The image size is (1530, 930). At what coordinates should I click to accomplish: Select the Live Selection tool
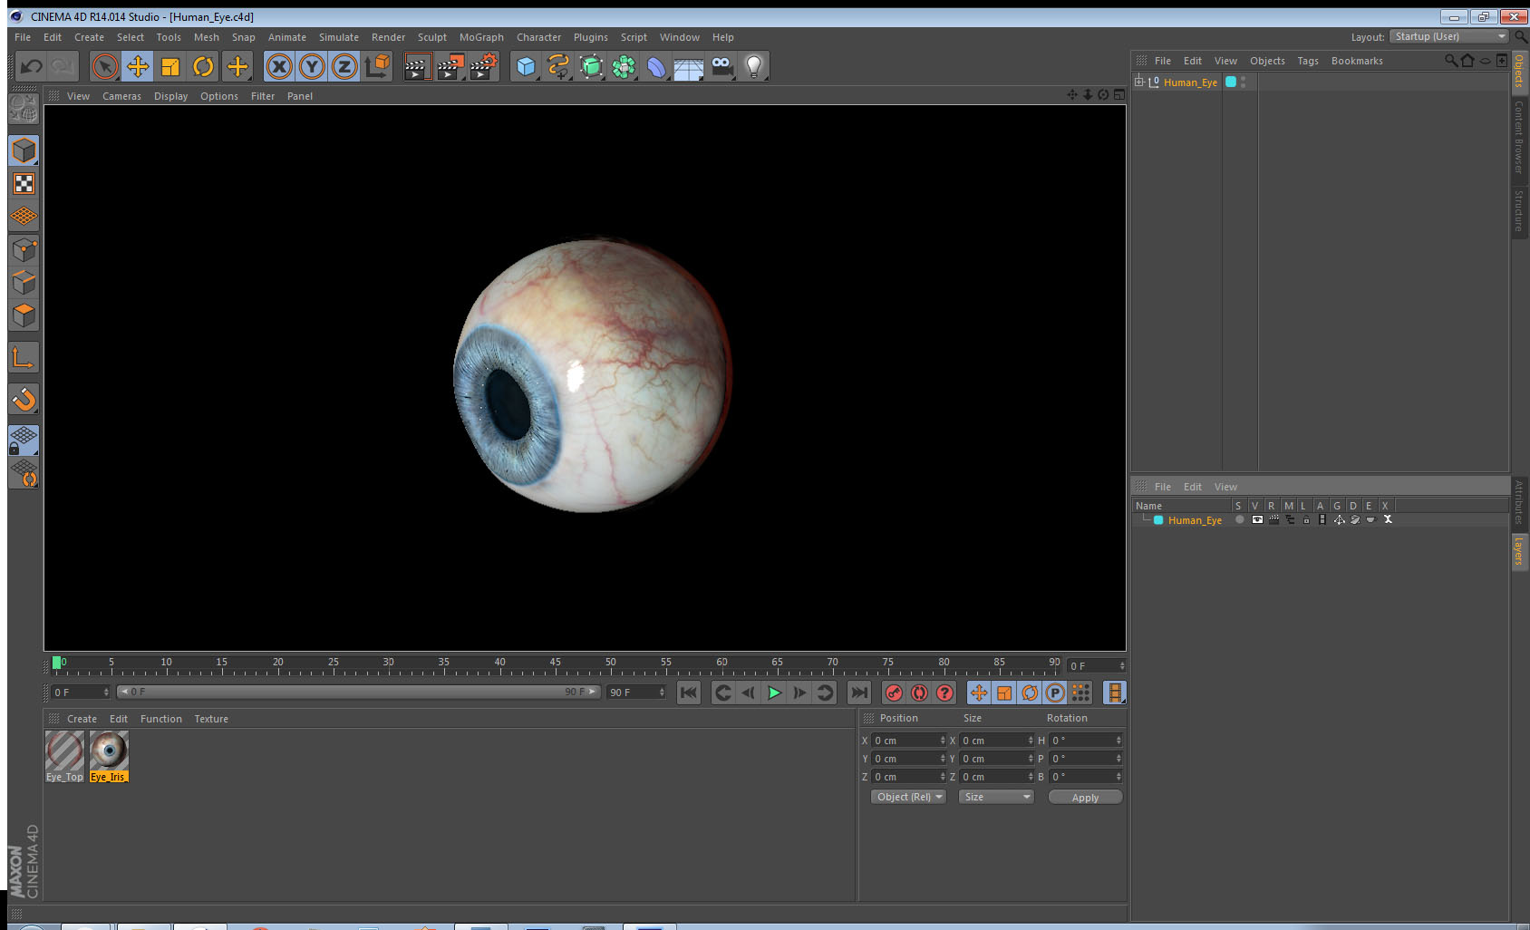pos(105,66)
